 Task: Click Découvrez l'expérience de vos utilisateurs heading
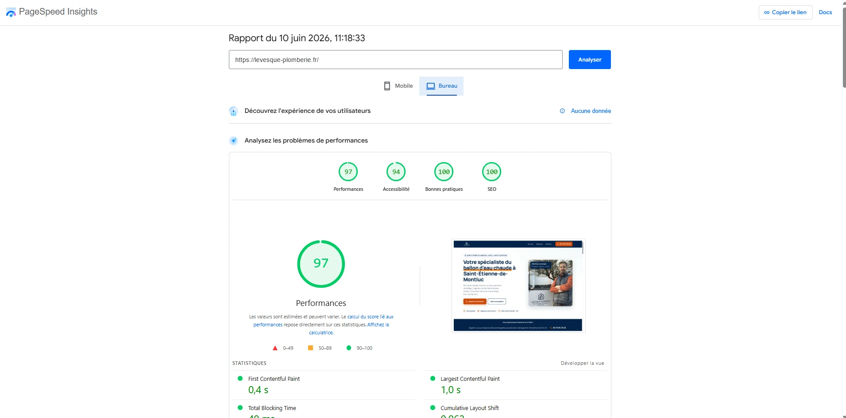click(307, 111)
